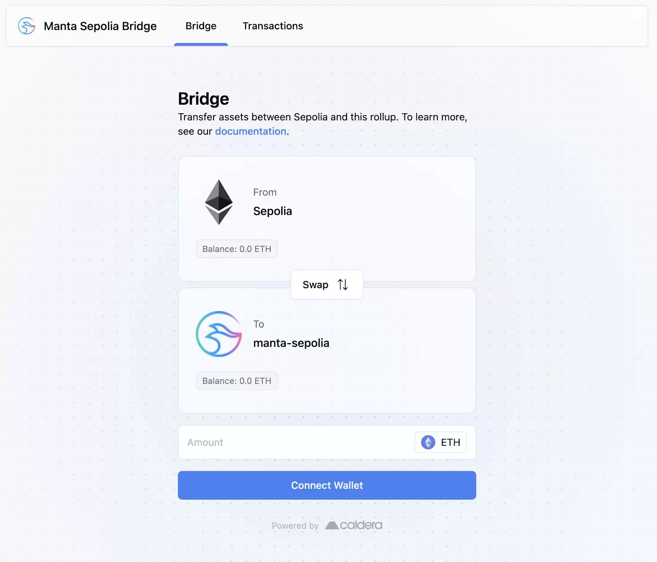Open the Bridge tab
Screen dimensions: 657x562
click(x=201, y=26)
